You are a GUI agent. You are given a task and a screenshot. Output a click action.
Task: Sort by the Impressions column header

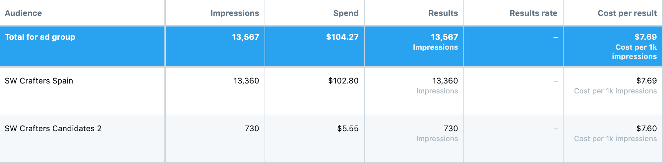pos(235,13)
